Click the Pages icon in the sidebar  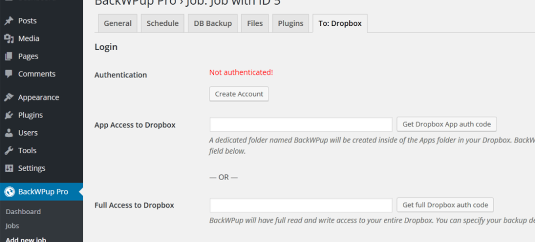tap(9, 56)
